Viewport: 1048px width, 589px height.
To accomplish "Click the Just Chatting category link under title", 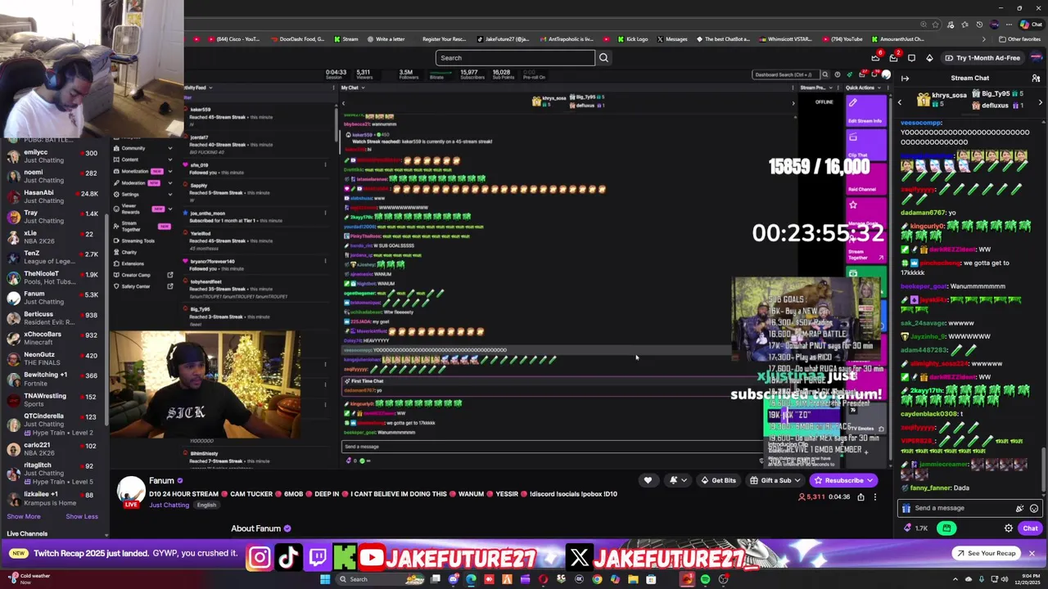I will pos(169,505).
